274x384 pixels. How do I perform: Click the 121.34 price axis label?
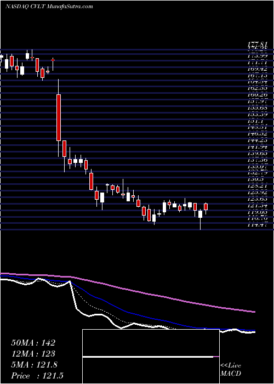(x=258, y=206)
